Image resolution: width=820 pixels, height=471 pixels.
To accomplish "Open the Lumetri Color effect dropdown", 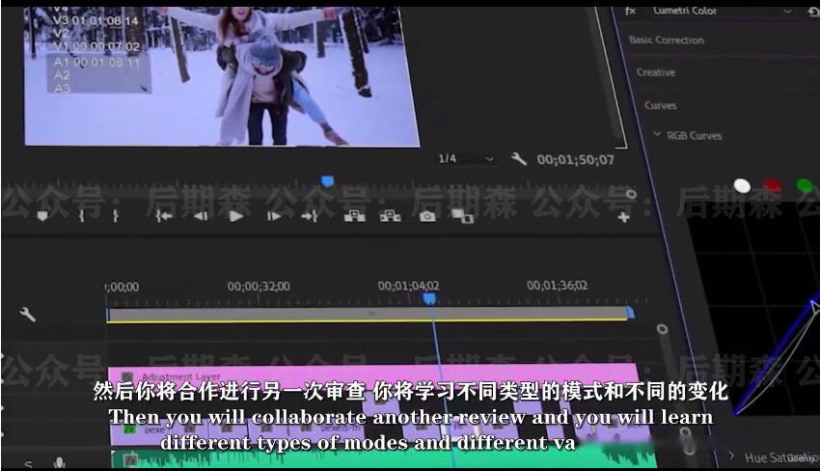I will click(786, 11).
